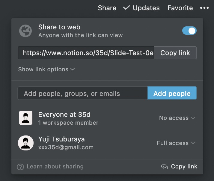Click Copy link button next to URL

[x=175, y=53]
